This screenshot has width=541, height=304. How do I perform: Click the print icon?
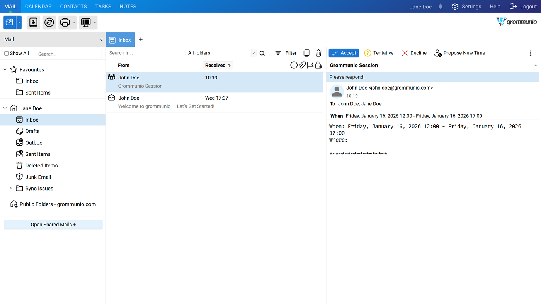[65, 22]
